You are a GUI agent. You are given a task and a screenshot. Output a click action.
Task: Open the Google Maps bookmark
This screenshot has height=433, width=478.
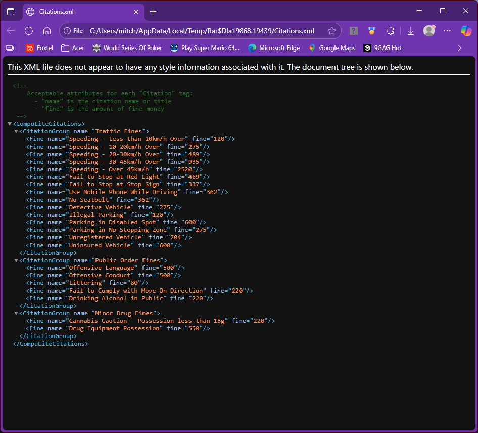coord(331,48)
